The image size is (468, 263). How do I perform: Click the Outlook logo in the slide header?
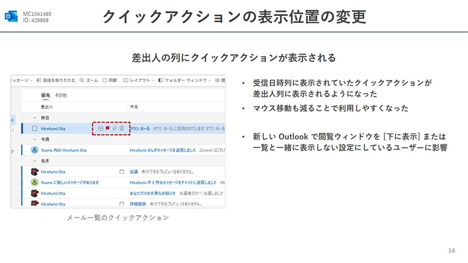pos(11,16)
